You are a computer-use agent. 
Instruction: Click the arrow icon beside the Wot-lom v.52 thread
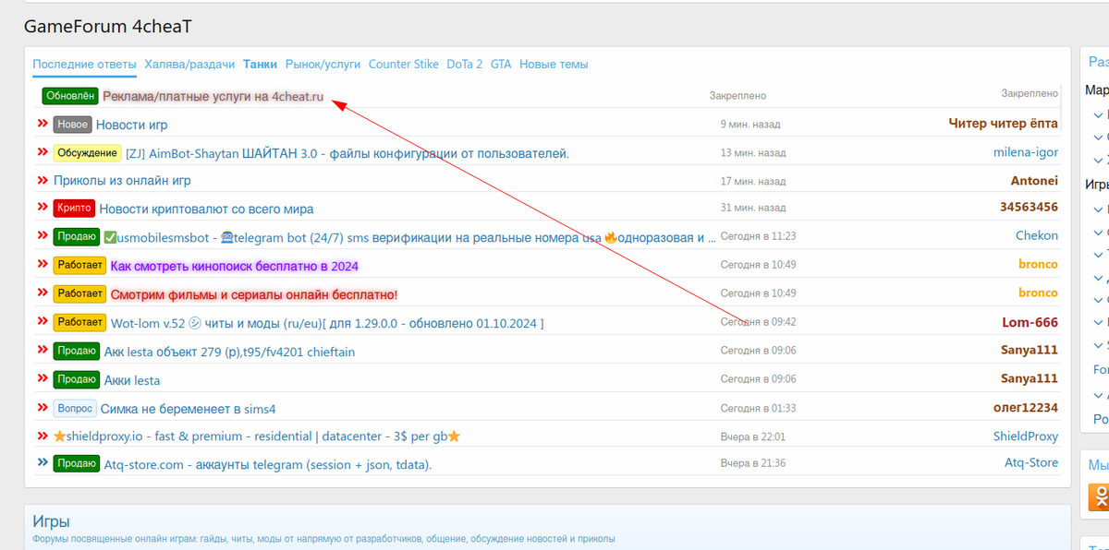[x=42, y=322]
